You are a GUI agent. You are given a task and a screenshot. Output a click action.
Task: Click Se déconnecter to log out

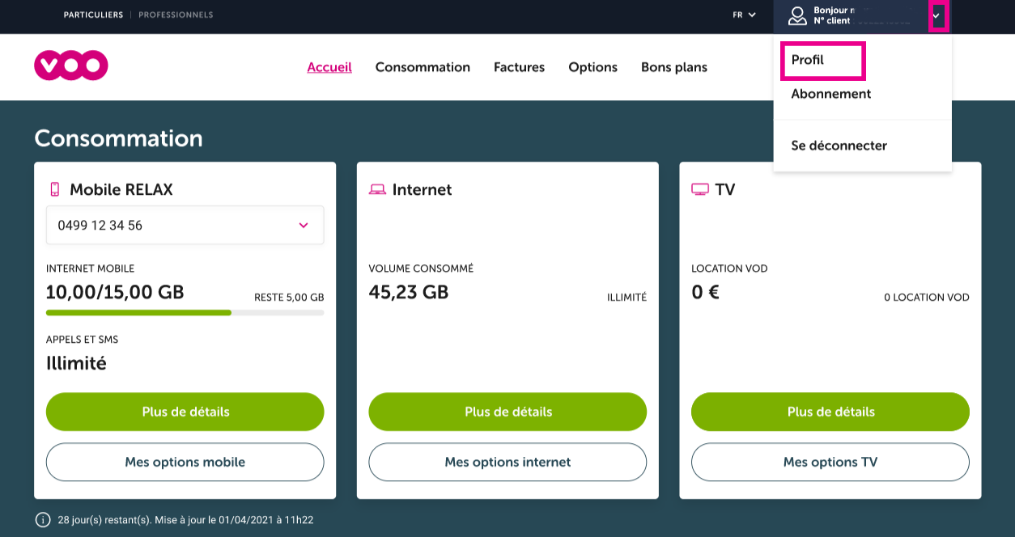(x=839, y=146)
